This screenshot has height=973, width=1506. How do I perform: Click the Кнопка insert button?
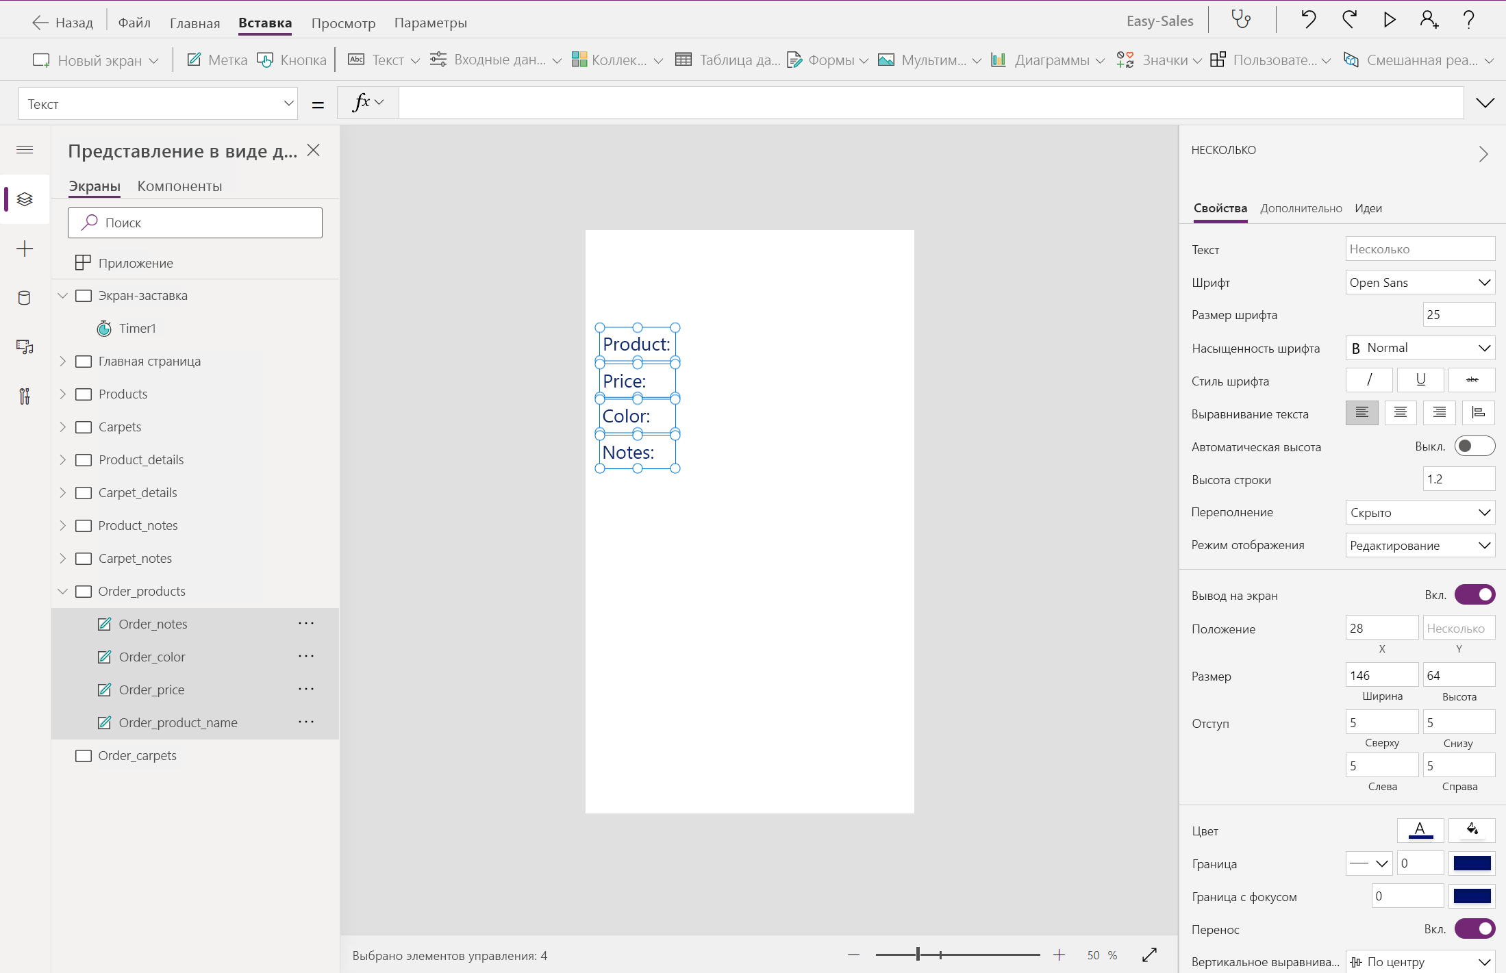[292, 60]
